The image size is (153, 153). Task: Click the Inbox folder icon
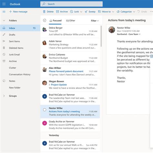[x=4, y=28]
